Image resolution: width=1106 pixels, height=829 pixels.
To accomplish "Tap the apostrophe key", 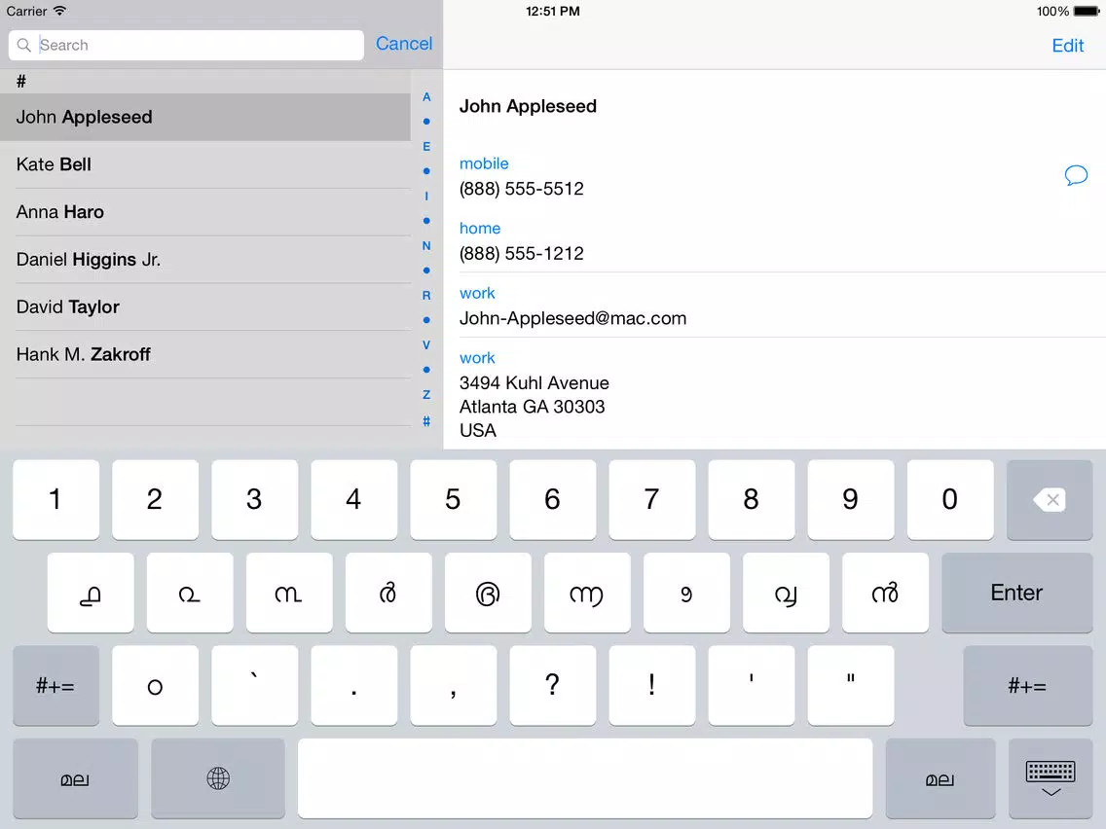I will [x=752, y=685].
